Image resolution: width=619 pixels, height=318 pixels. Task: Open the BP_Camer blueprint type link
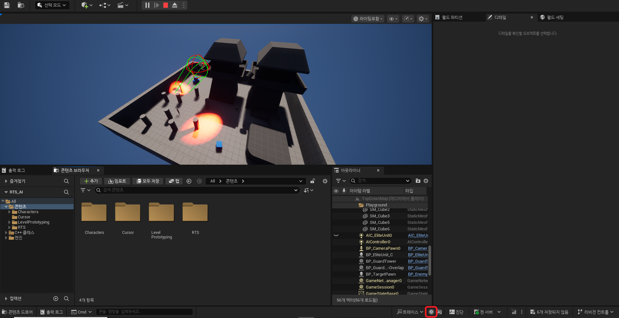tap(417, 248)
